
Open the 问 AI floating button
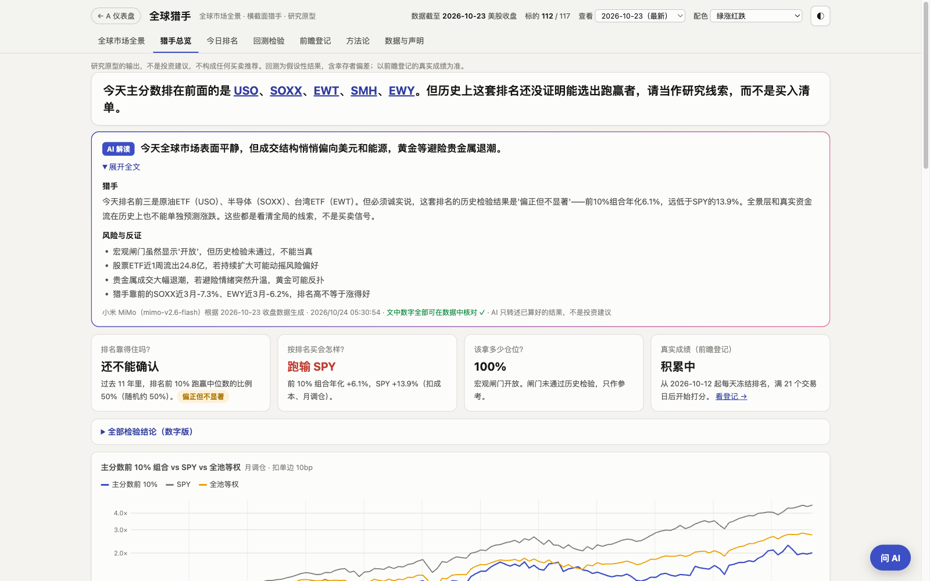[x=890, y=558]
